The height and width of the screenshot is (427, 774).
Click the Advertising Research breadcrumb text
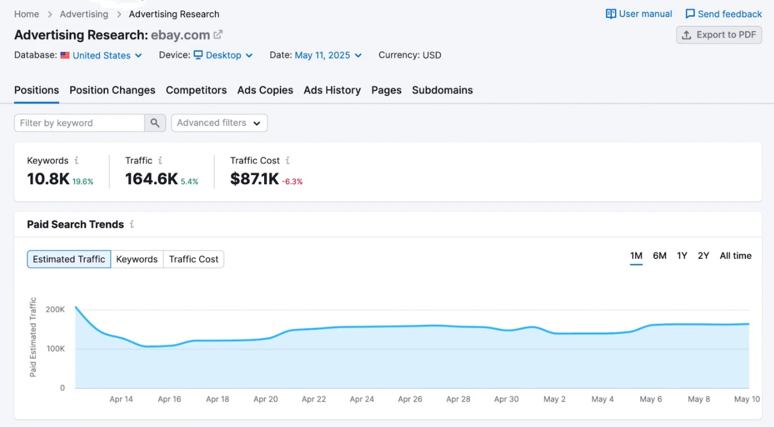[x=174, y=14]
